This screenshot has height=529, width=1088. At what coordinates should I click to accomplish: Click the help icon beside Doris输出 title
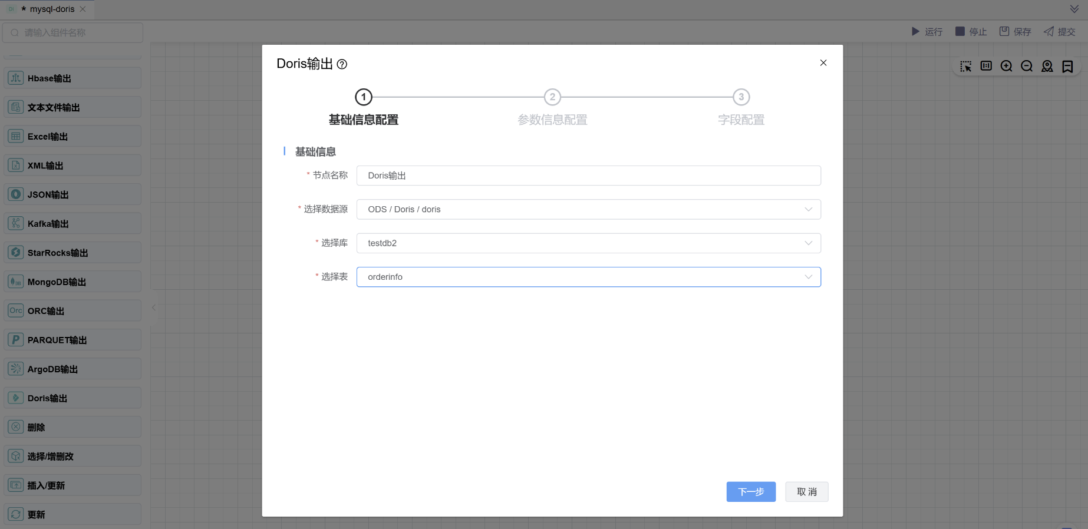pos(342,64)
